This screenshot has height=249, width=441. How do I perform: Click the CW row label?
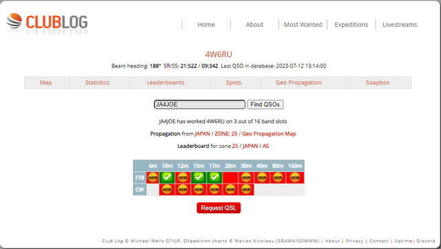coord(139,189)
